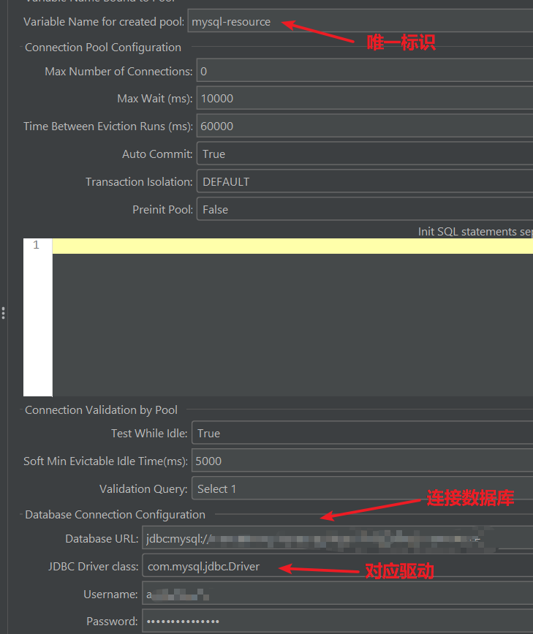The width and height of the screenshot is (533, 634).
Task: Edit the Variable Name for created pool field
Action: [360, 21]
